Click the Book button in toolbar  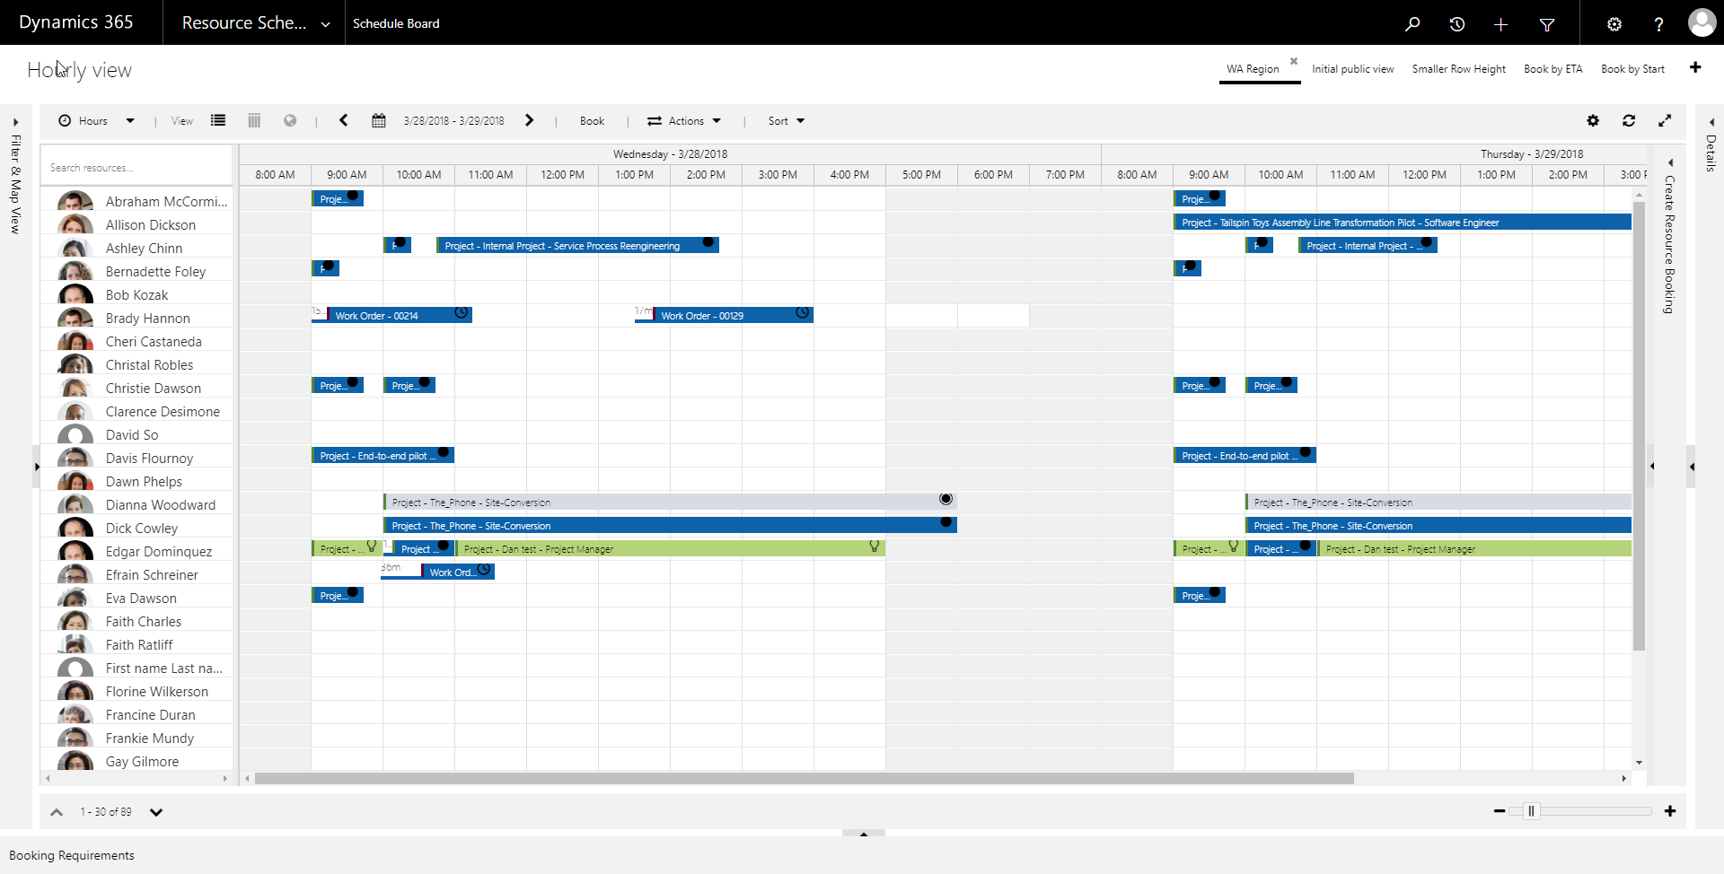pyautogui.click(x=592, y=121)
